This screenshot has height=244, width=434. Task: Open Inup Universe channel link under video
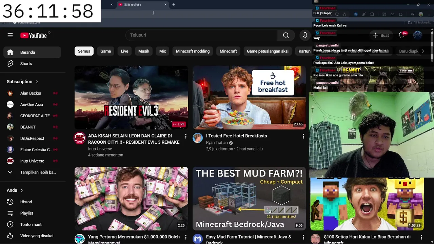pyautogui.click(x=100, y=149)
